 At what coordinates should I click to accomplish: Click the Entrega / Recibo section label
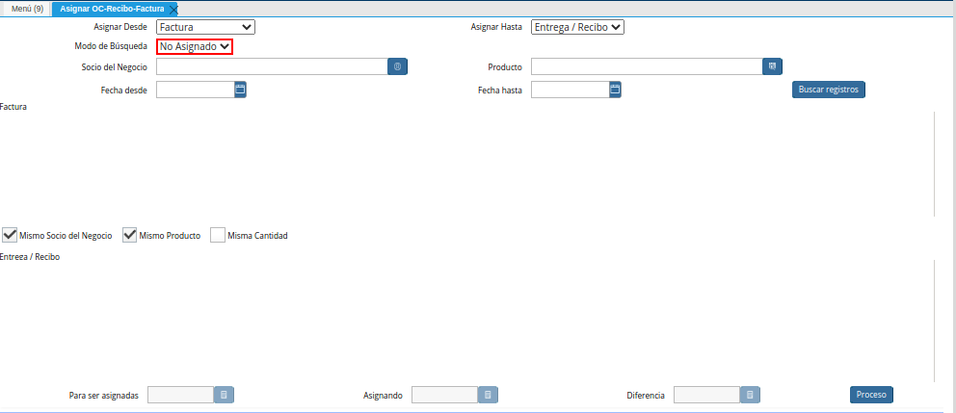[x=30, y=257]
